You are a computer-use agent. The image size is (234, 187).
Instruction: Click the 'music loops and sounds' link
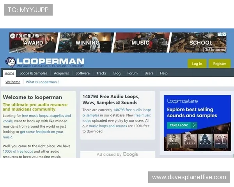108,126
